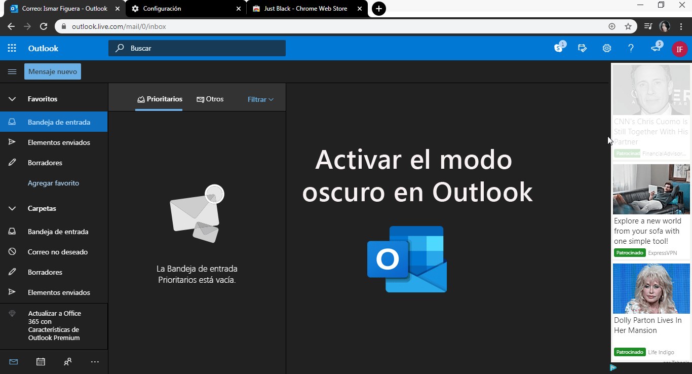The width and height of the screenshot is (692, 374).
Task: Close the Configuración browser tab
Action: coord(239,9)
